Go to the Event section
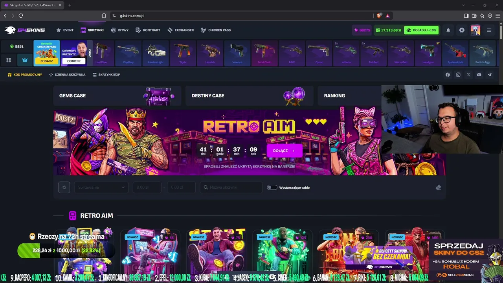The width and height of the screenshot is (503, 283). [x=65, y=30]
